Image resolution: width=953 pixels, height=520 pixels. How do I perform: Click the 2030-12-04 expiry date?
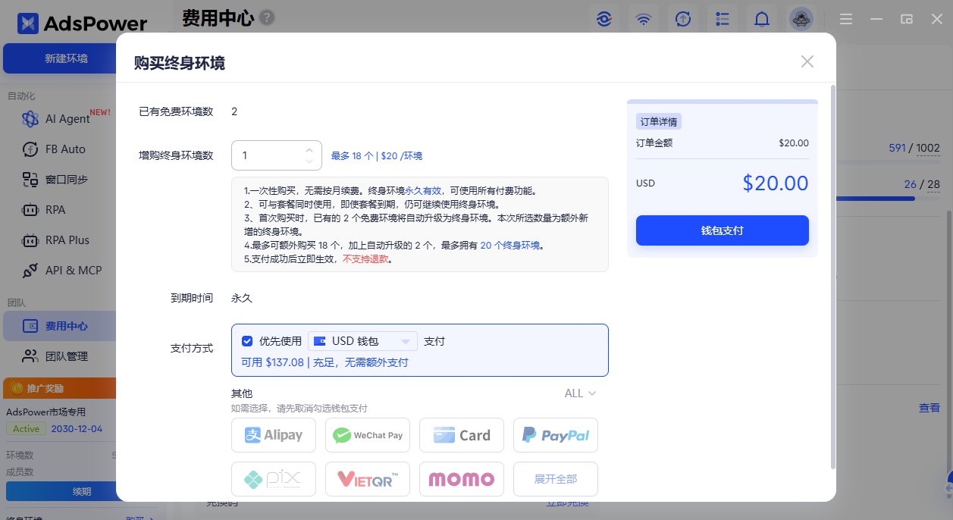click(x=77, y=428)
